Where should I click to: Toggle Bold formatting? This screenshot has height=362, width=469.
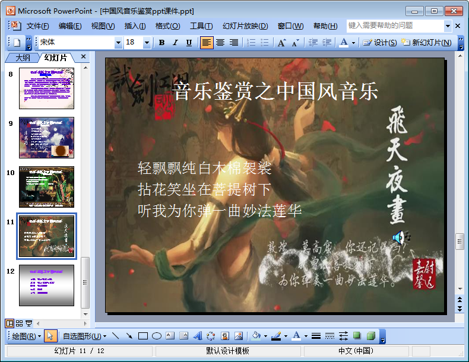(162, 43)
